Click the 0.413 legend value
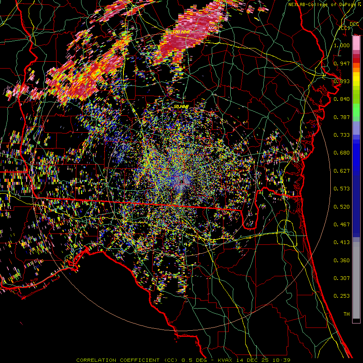Screen dimensions: 363x363 [x=342, y=242]
